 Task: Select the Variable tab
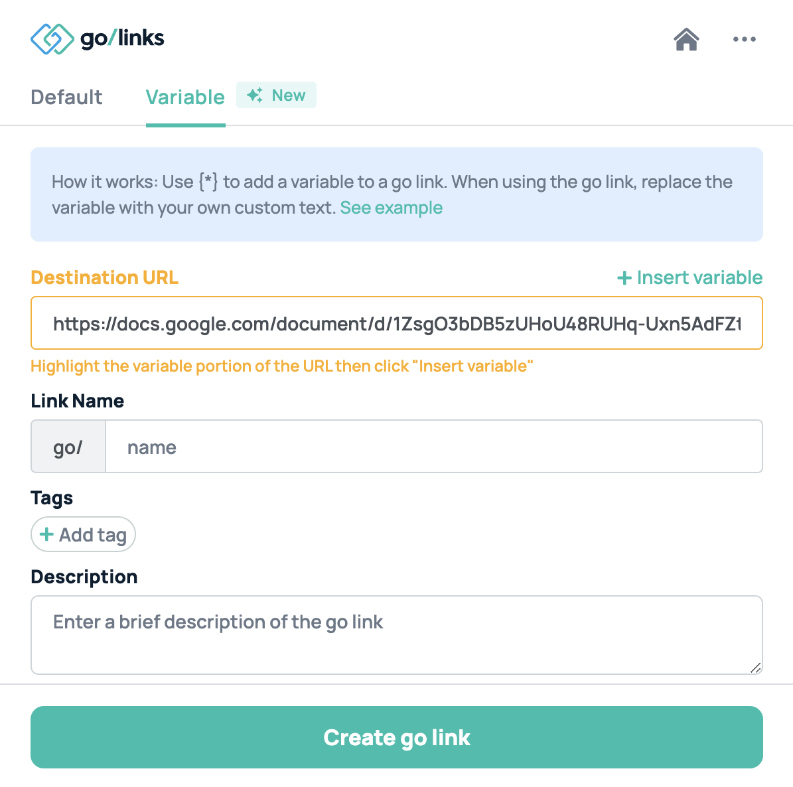[185, 97]
